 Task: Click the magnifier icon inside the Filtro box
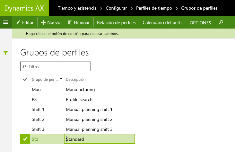pyautogui.click(x=24, y=66)
